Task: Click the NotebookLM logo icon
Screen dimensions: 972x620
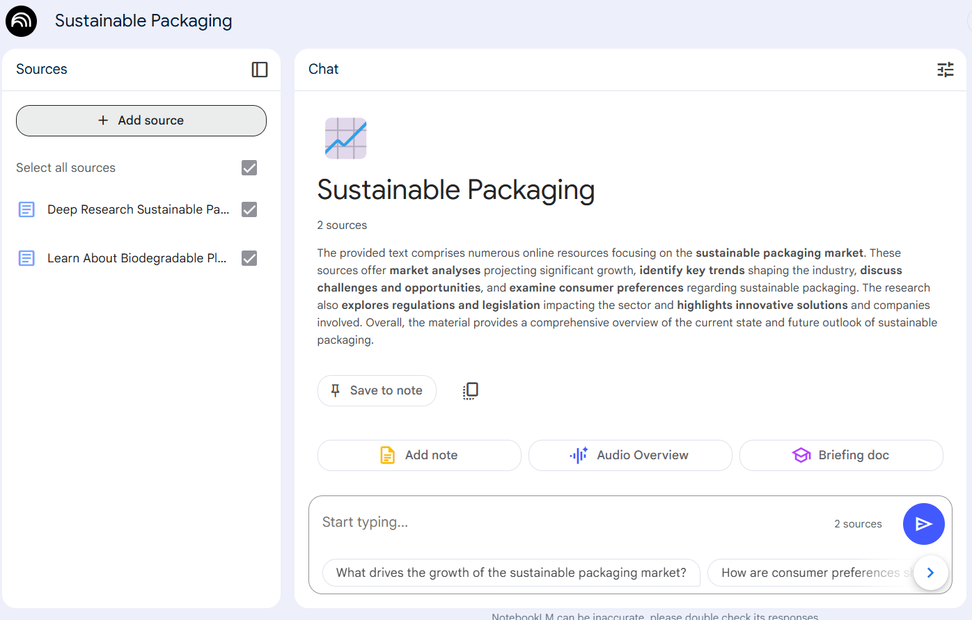Action: (21, 21)
